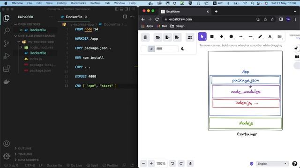Go back in Chrome
300x168 pixels.
pos(143,19)
